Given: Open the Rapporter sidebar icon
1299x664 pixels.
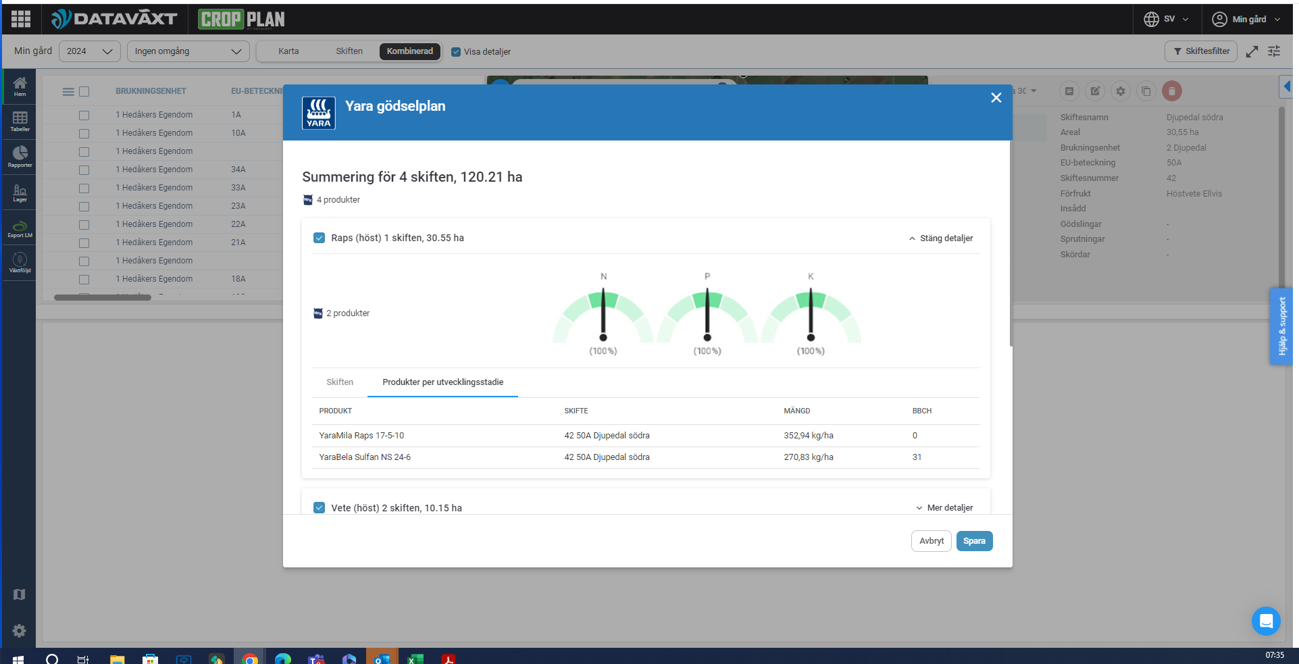Looking at the screenshot, I should tap(20, 156).
